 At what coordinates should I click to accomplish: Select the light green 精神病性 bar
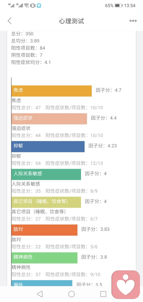44,258
